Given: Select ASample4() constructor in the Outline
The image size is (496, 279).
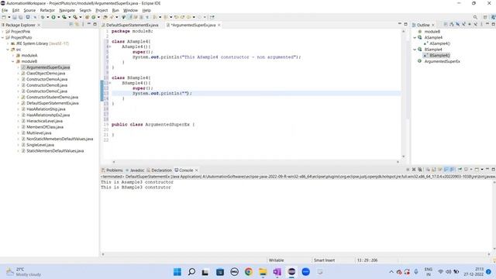Looking at the screenshot, I should coord(439,43).
